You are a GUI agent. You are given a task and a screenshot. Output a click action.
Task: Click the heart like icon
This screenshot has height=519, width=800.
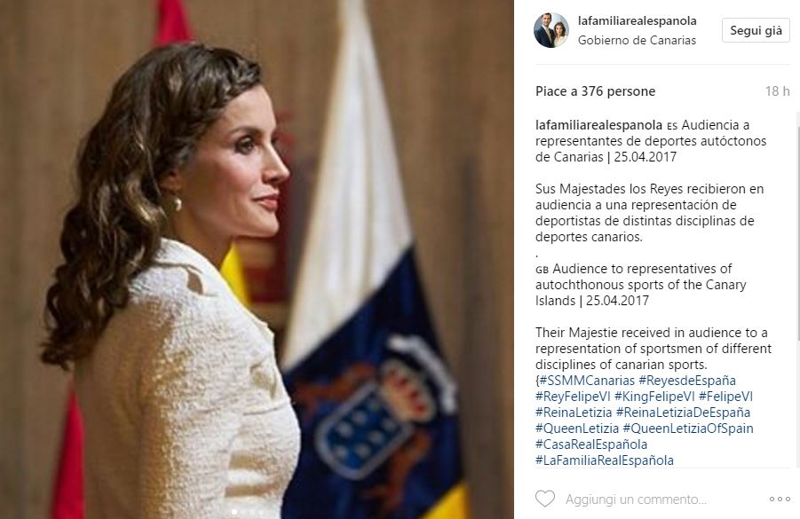pos(545,499)
